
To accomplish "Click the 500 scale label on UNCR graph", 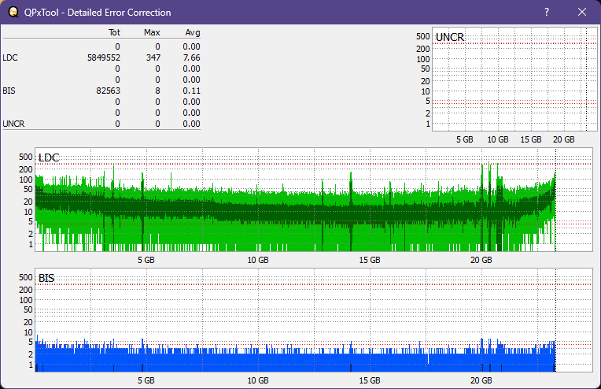I will coord(423,36).
